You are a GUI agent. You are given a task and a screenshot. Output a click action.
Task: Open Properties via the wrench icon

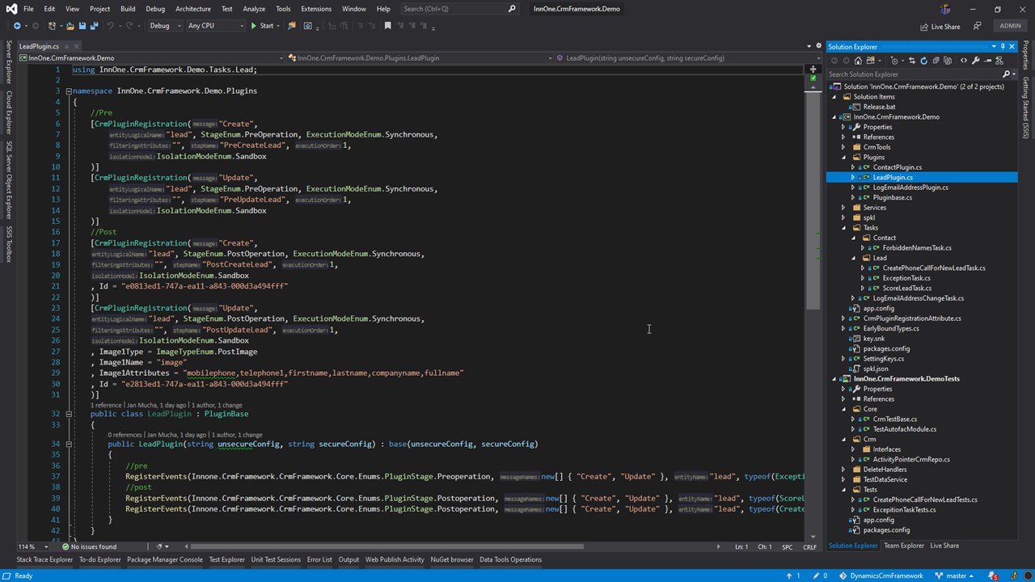click(975, 61)
